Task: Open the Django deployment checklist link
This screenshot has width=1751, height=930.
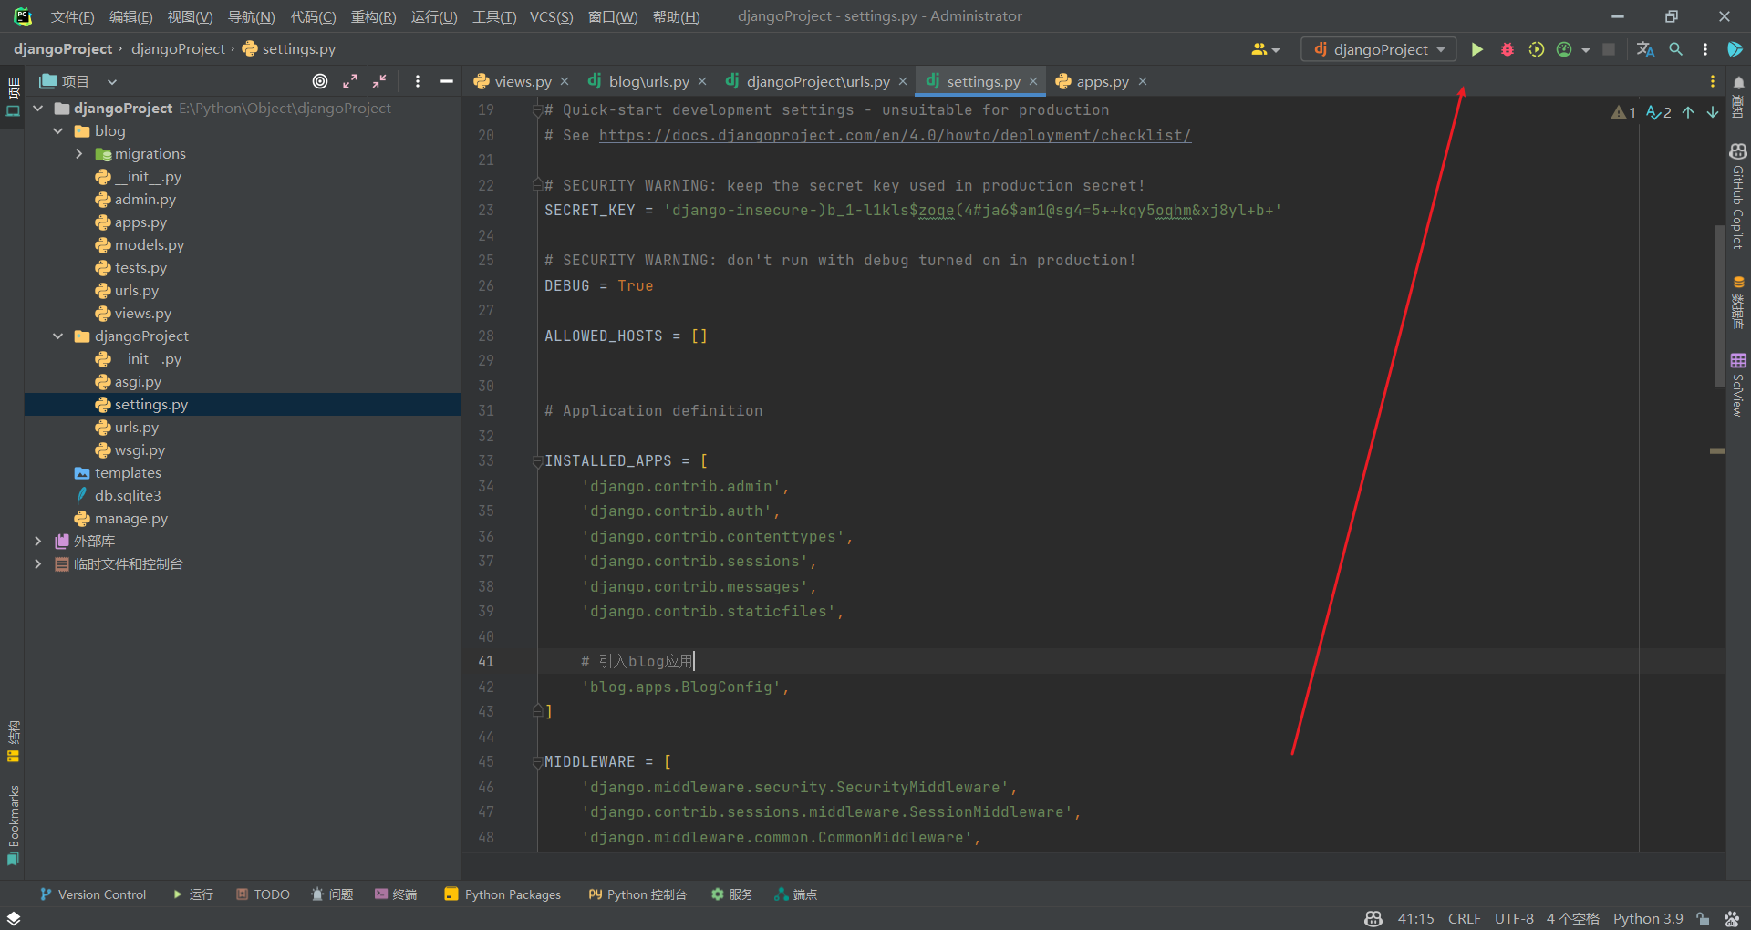Action: point(895,135)
